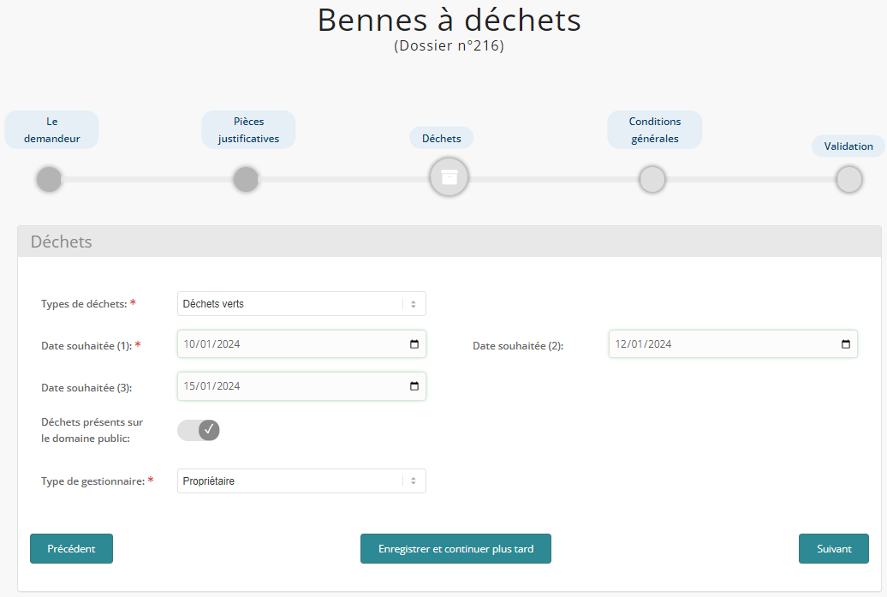Click the Date souhaitée (3) date field
This screenshot has height=597, width=887.
click(283, 386)
